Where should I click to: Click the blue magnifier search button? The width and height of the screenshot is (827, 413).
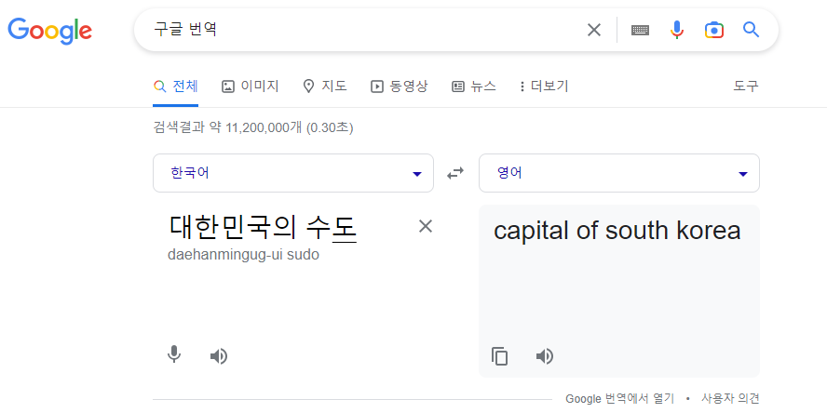pyautogui.click(x=751, y=30)
